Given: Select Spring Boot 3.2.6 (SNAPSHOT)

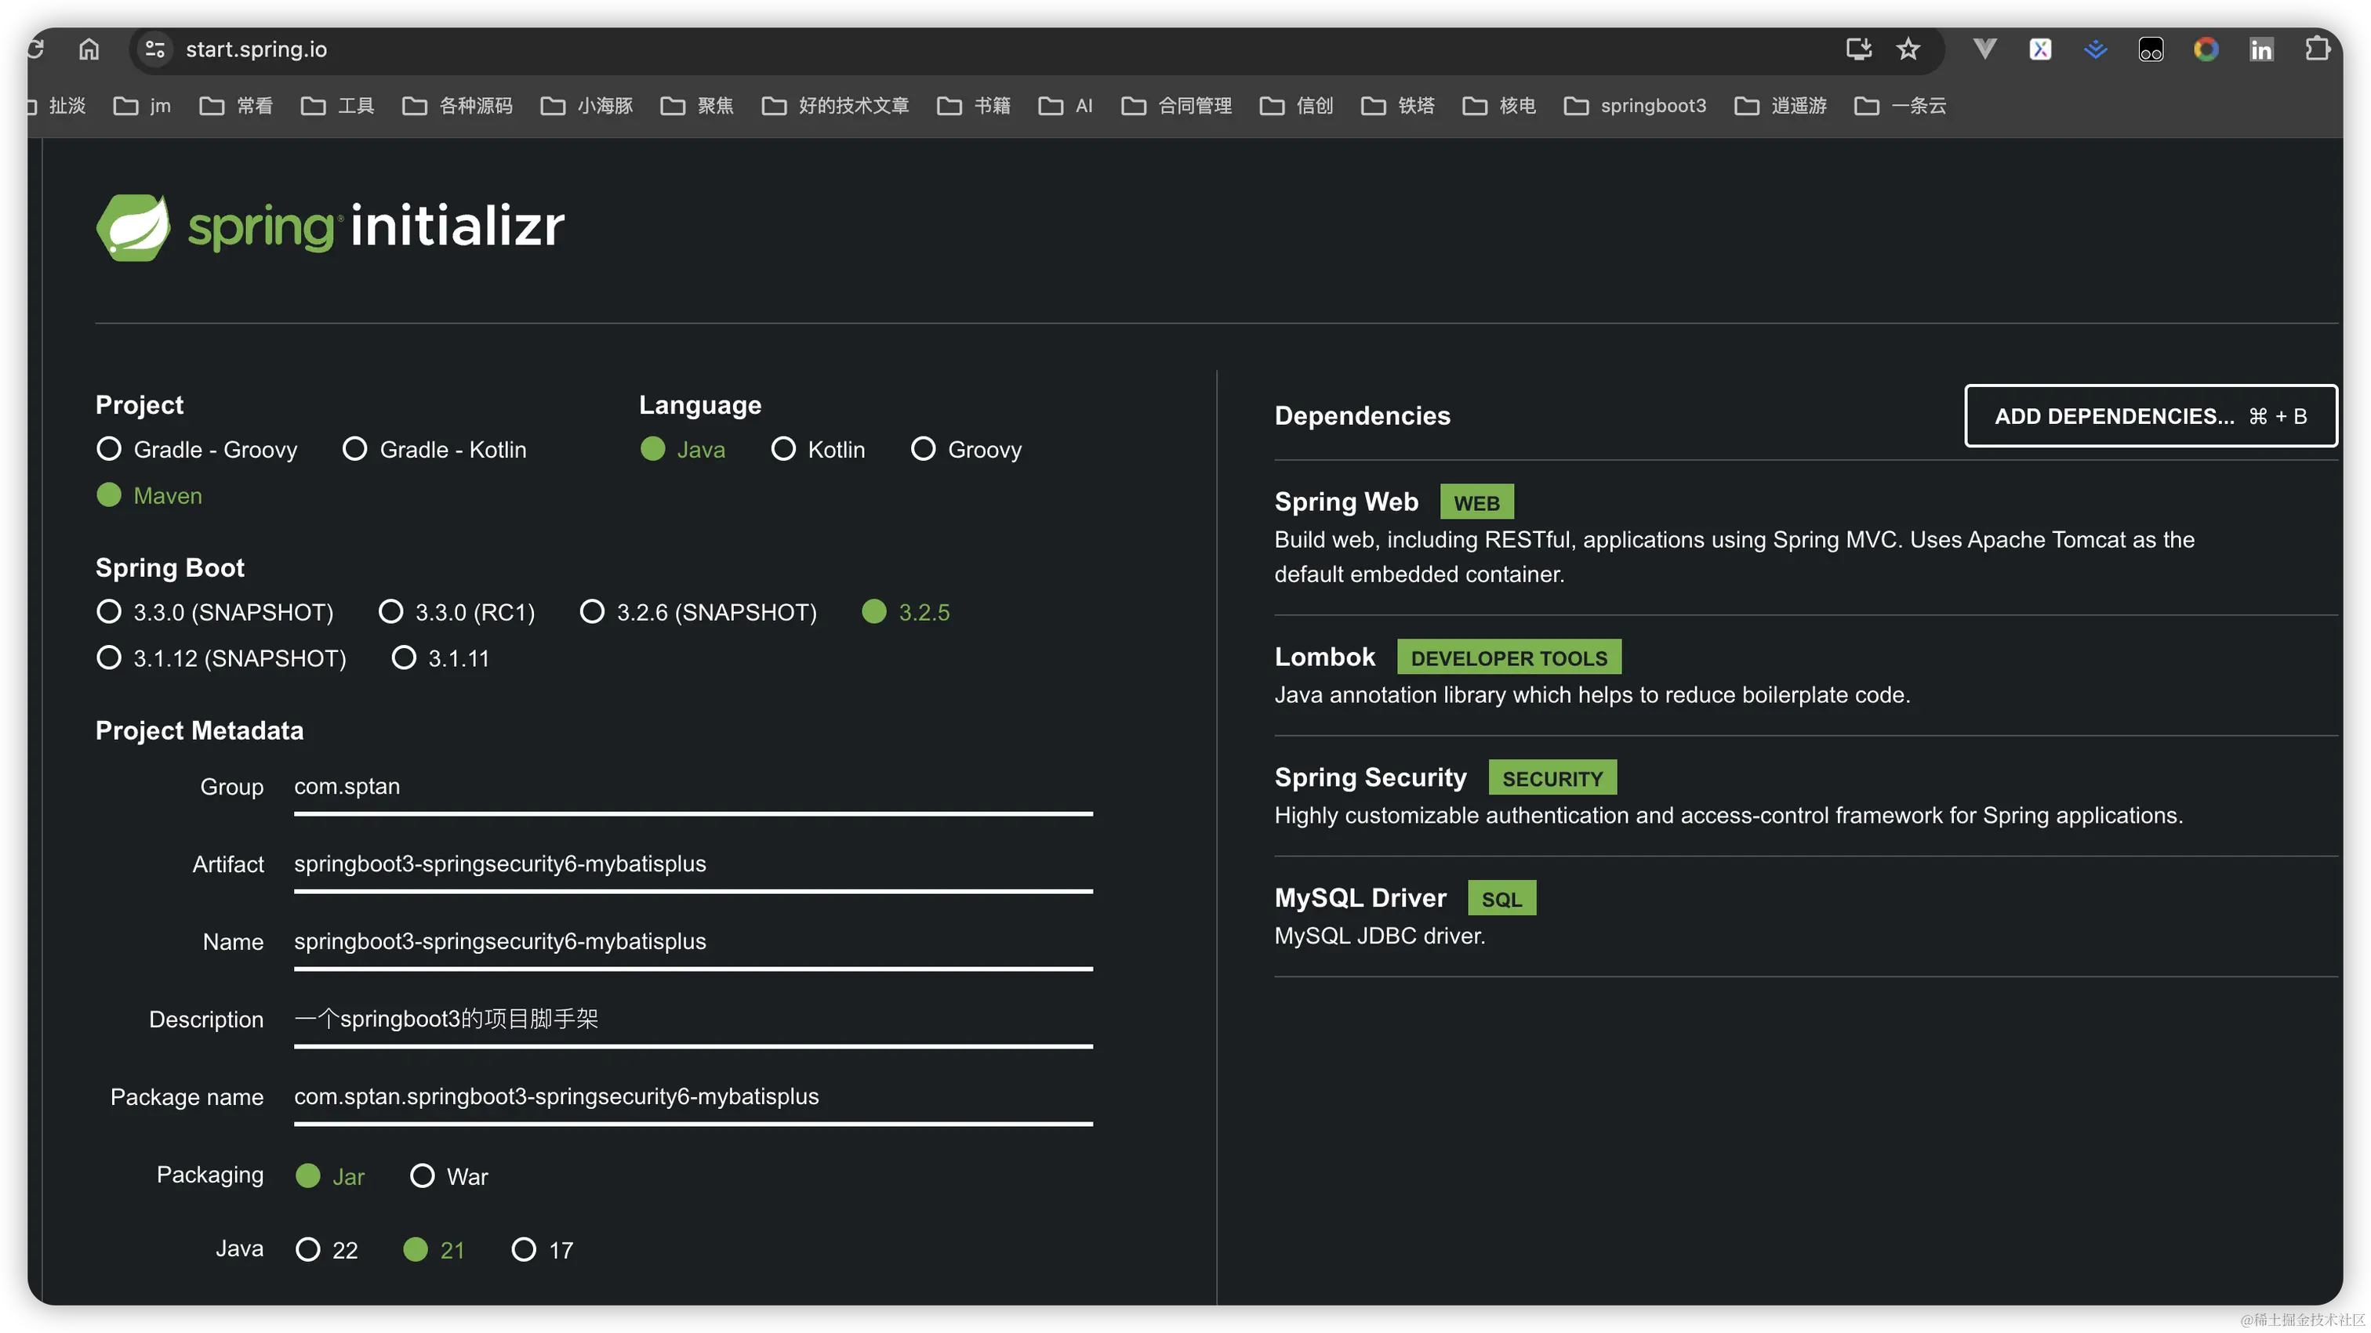Looking at the screenshot, I should click(699, 612).
